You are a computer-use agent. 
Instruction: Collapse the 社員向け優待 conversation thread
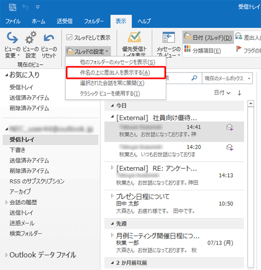(x=112, y=116)
